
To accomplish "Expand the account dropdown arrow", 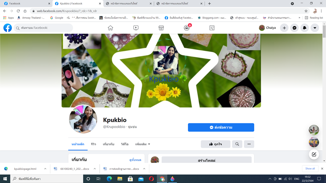I will pos(315,28).
